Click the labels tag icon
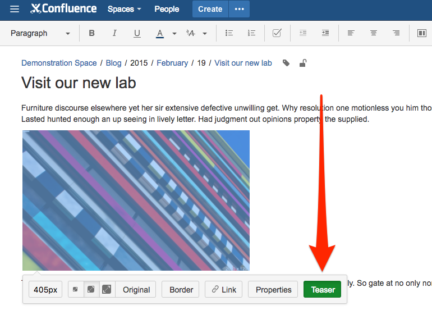Screen dimensions: 432x333 coord(286,63)
